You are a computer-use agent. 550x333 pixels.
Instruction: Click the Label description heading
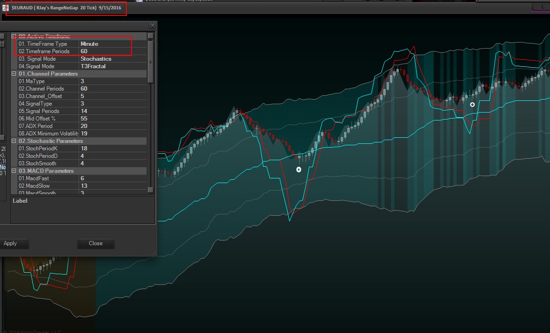tap(20, 201)
